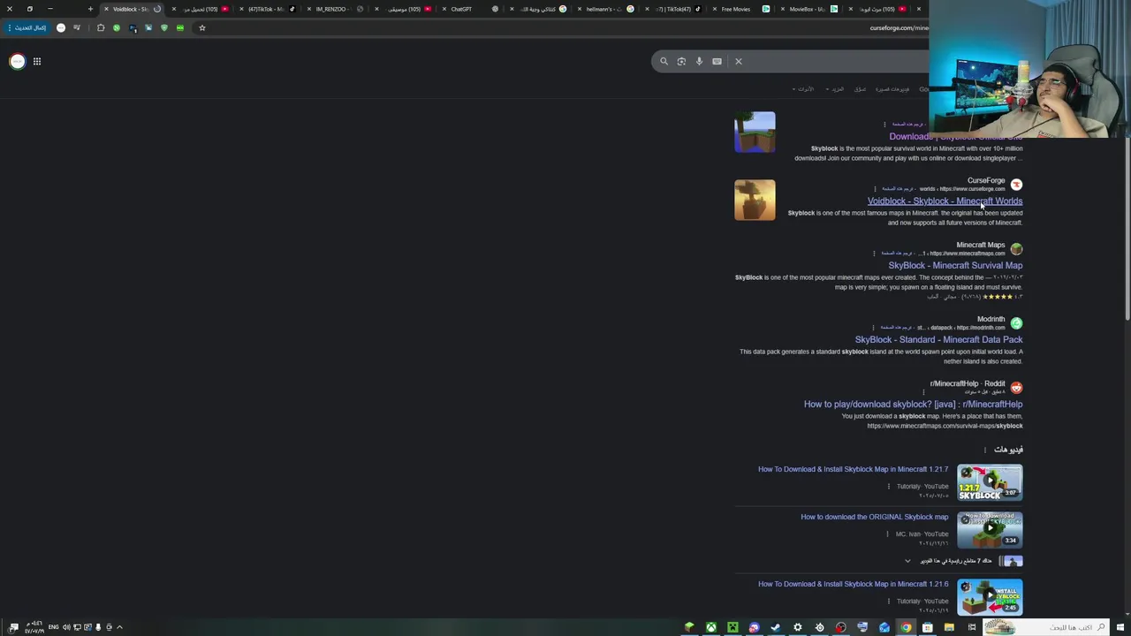Click the Reddit site favicon
1131x636 pixels.
tap(1016, 388)
